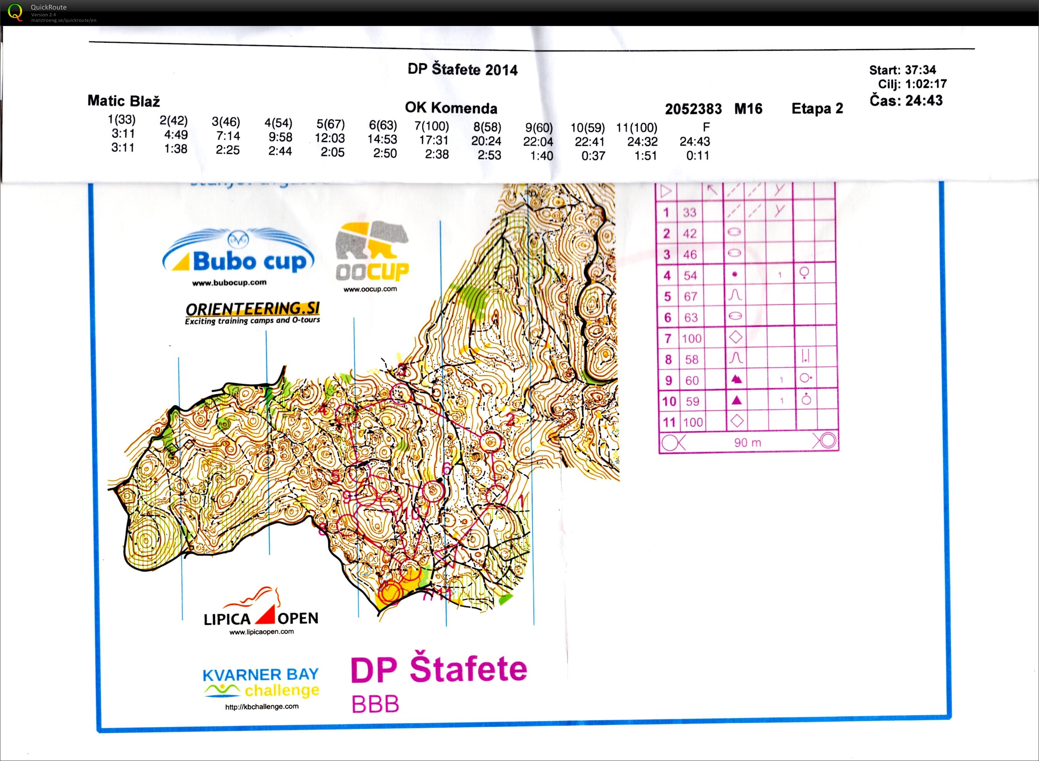Select the 'Start: 37:34' time
This screenshot has height=761, width=1039.
coord(902,70)
